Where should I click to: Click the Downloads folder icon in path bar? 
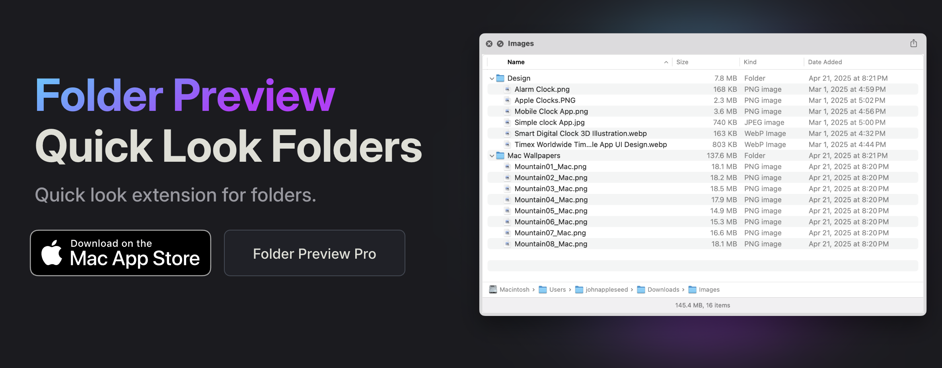click(641, 290)
